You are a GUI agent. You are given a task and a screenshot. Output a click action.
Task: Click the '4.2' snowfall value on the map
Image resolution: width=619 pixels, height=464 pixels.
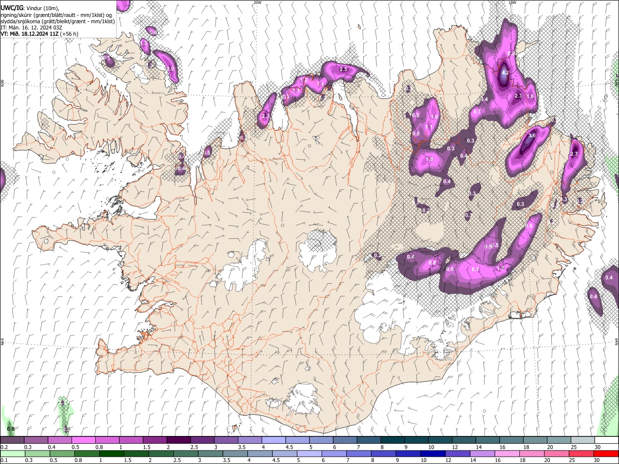(505, 72)
